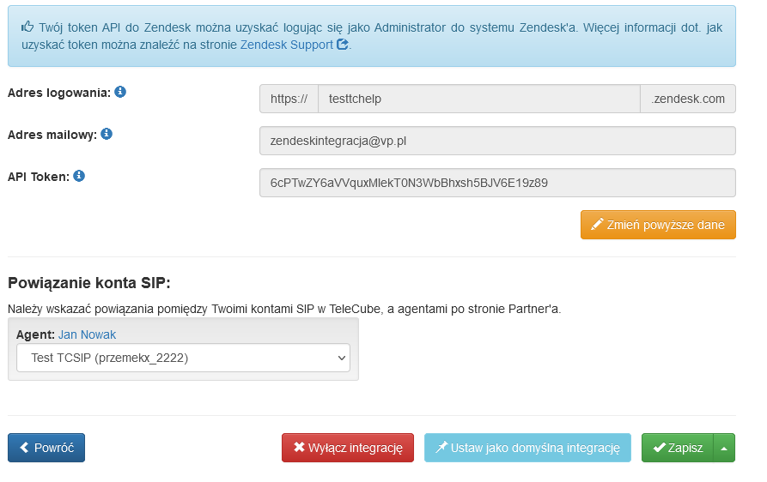This screenshot has height=482, width=767.
Task: Open Zendesk Support link
Action: coord(287,45)
